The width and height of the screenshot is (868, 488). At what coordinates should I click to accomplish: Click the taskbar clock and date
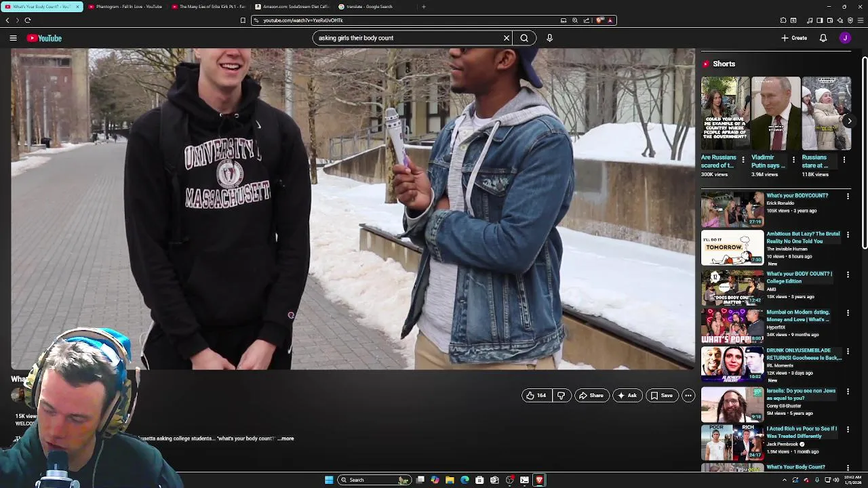click(853, 480)
